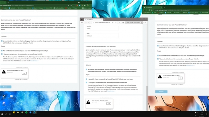Toggle 'Je certifie' checkbox in center window

87,79
